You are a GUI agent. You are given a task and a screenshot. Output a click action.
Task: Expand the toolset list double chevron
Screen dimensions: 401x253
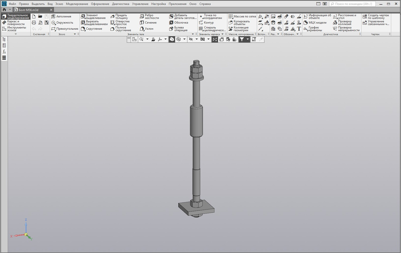[16, 34]
